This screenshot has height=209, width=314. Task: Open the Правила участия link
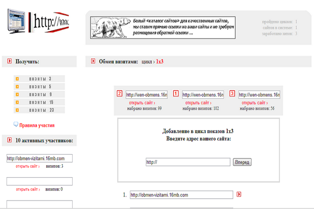(37, 125)
